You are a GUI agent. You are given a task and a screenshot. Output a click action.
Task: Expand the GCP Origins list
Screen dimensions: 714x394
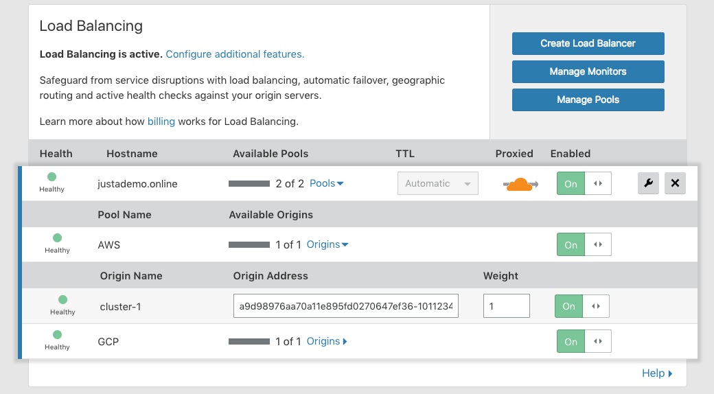click(x=327, y=341)
